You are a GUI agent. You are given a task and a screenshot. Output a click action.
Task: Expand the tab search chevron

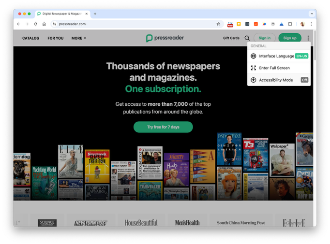[312, 14]
